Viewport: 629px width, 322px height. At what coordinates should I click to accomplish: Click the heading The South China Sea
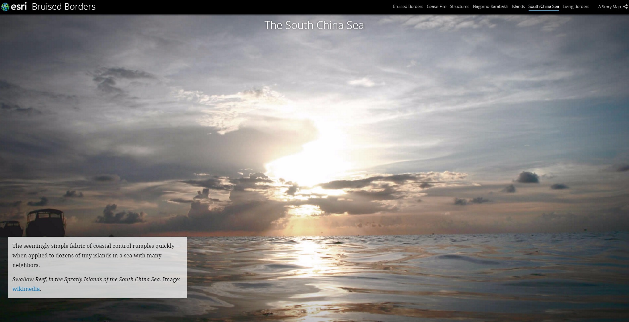[314, 25]
